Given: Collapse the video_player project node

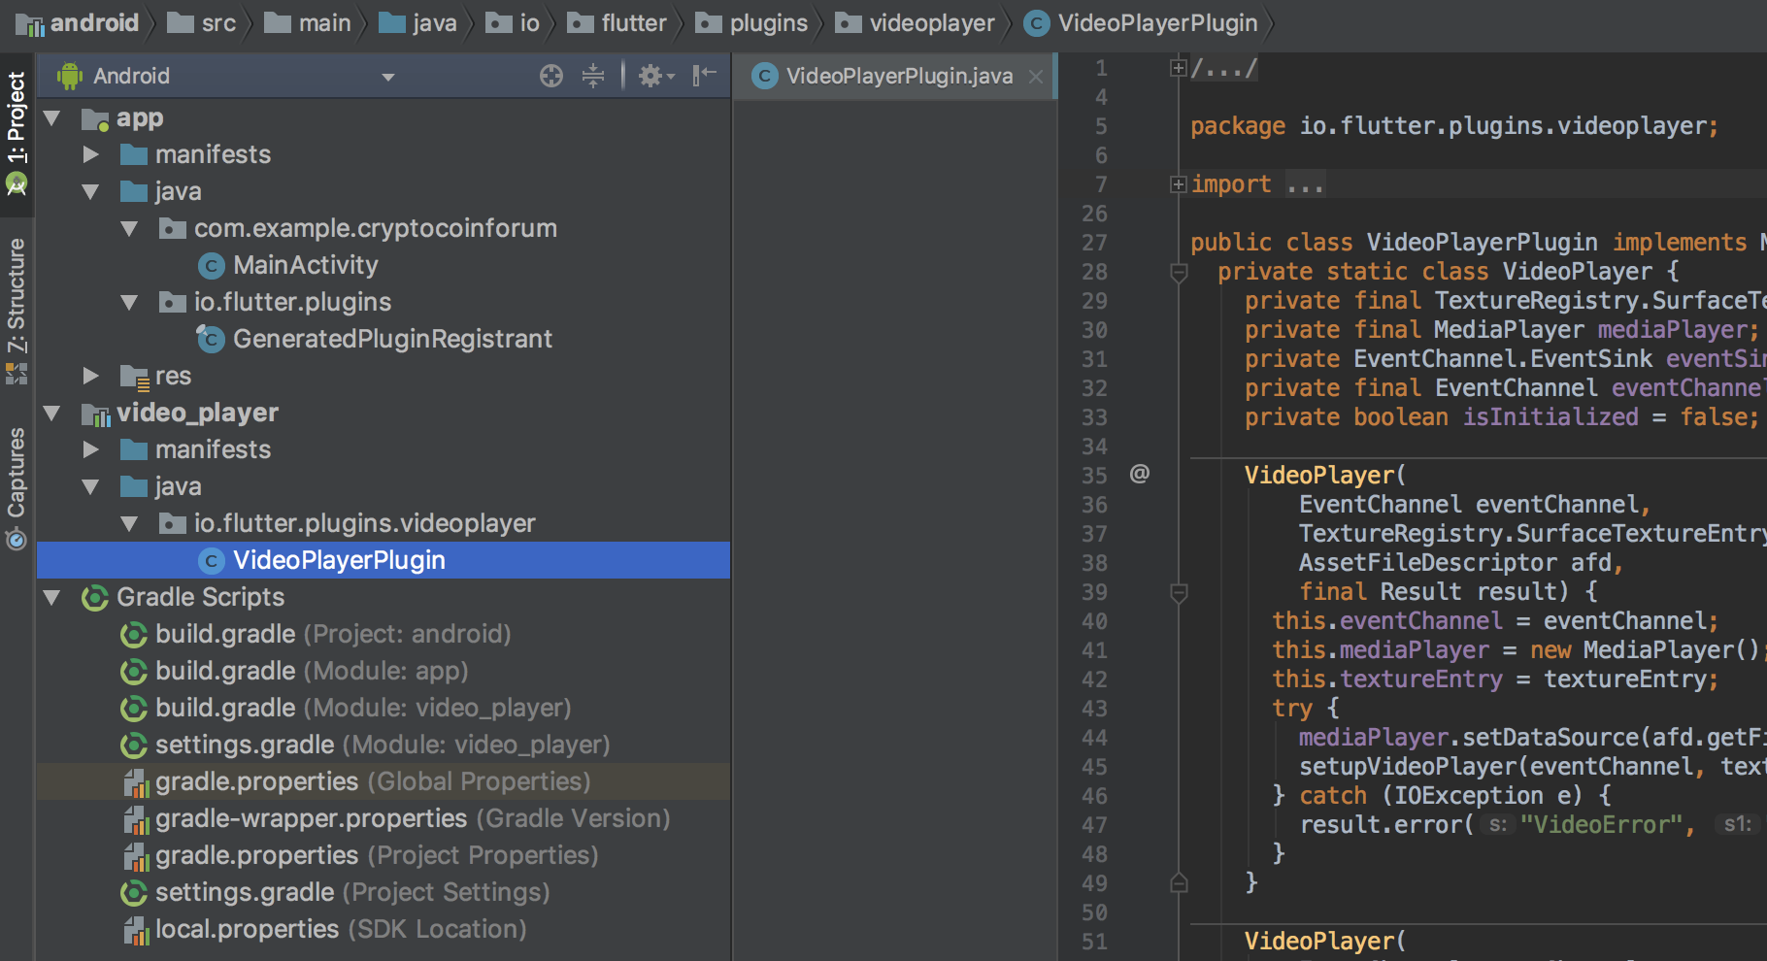Looking at the screenshot, I should (x=51, y=412).
